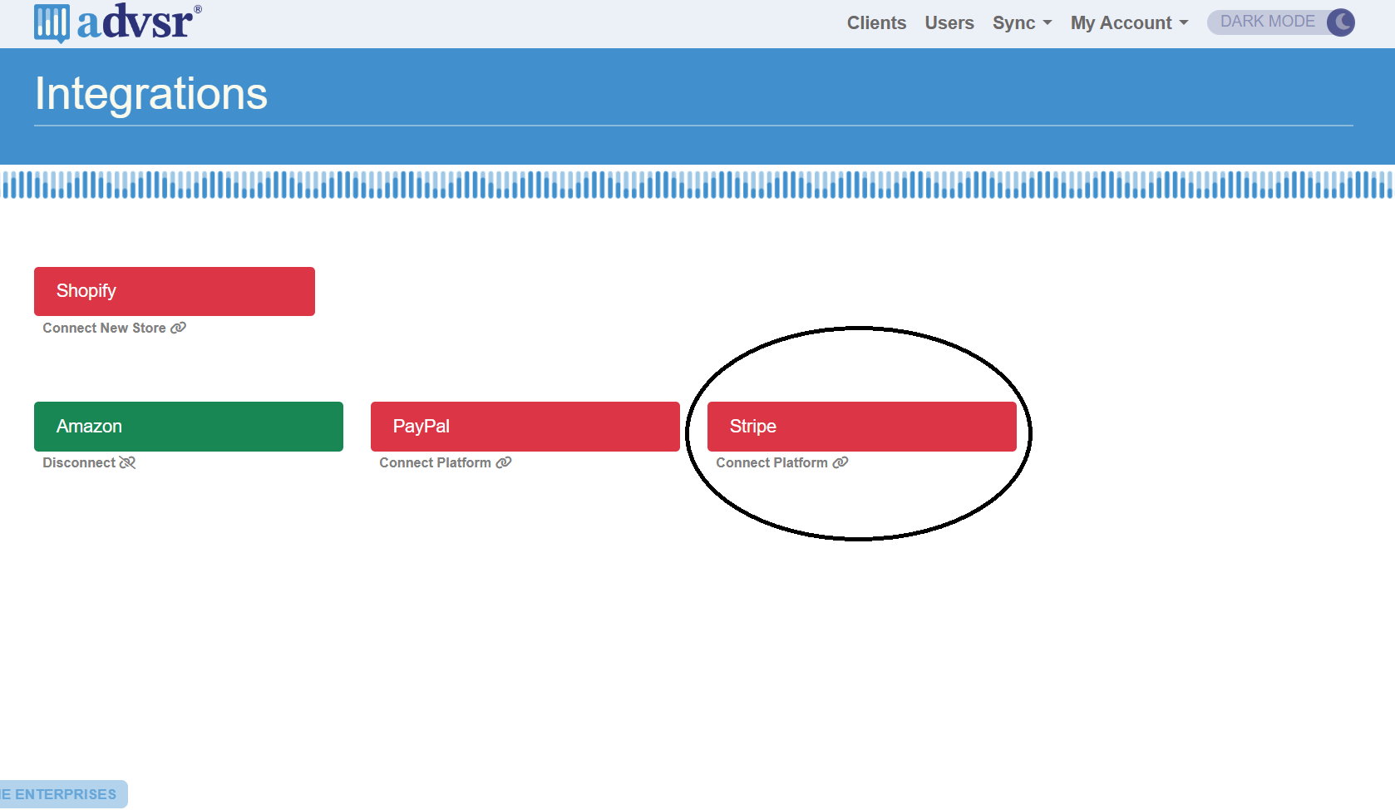The height and width of the screenshot is (810, 1395).
Task: Toggle the DARK MODE switch
Action: click(x=1280, y=22)
